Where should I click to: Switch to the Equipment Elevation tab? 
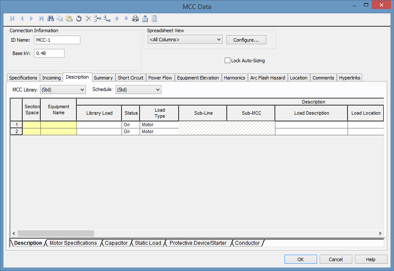198,78
